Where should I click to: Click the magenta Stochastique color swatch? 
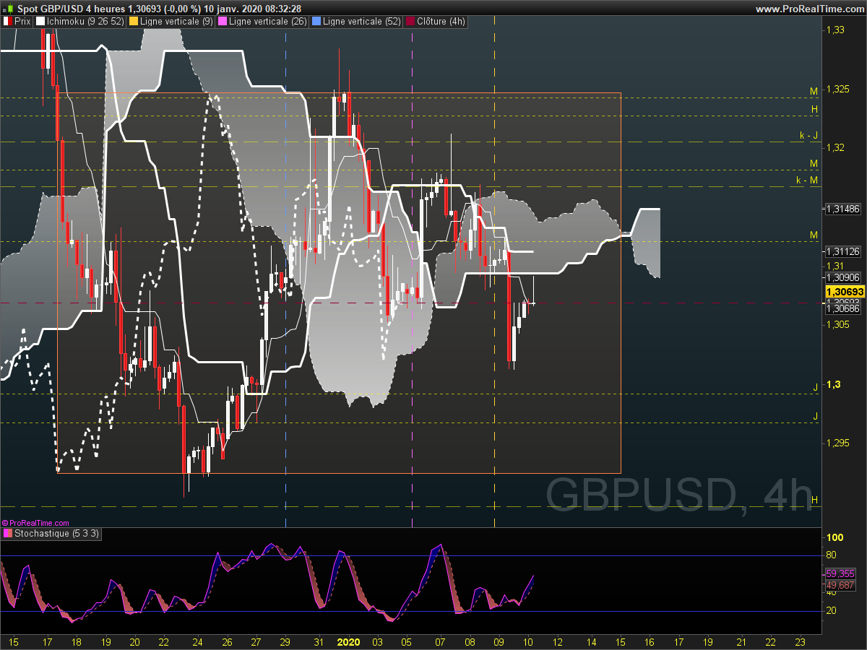8,534
